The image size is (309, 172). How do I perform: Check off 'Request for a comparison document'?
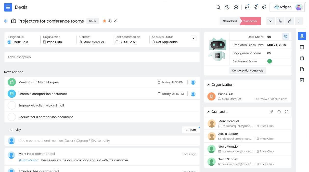[x=12, y=117]
